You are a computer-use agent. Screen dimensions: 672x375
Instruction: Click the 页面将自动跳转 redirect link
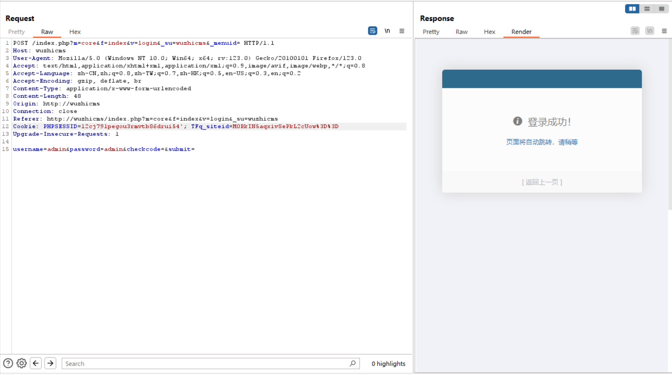tap(542, 142)
